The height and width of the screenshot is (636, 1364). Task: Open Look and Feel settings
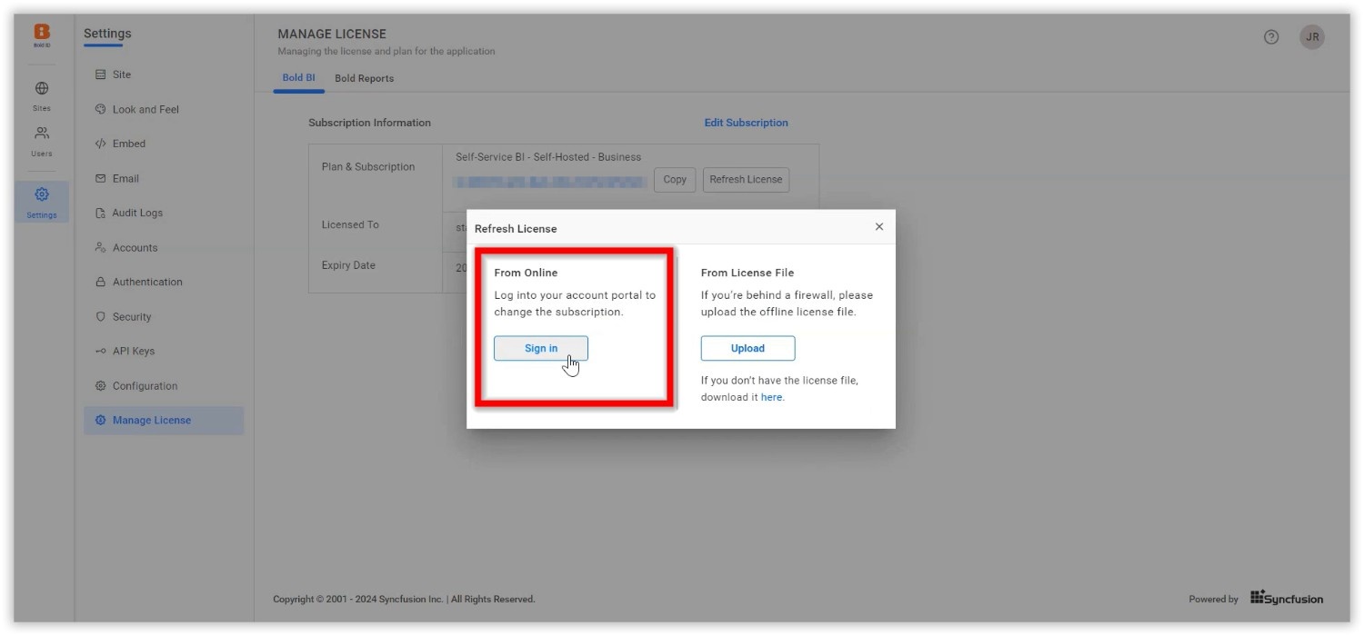145,109
